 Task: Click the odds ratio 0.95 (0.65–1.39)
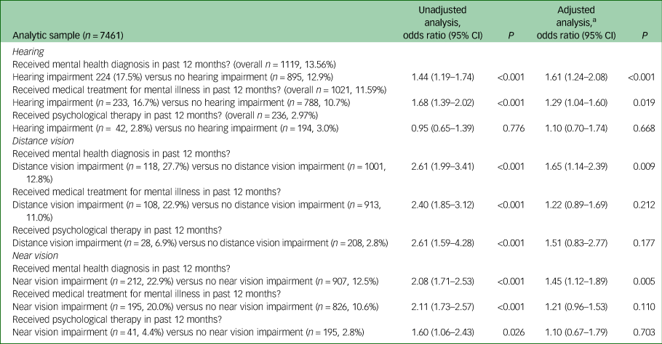(x=444, y=128)
